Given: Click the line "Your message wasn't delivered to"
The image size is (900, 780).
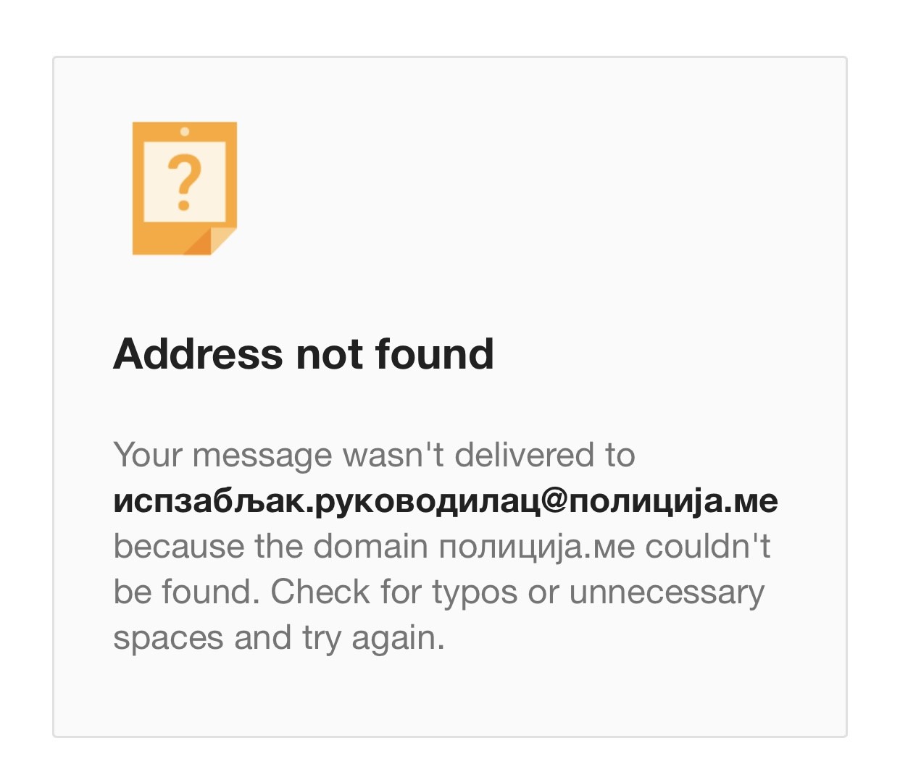Looking at the screenshot, I should 374,455.
